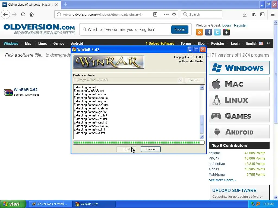The height and width of the screenshot is (208, 278).
Task: Open Forum from the nav bar
Action: (x=186, y=44)
